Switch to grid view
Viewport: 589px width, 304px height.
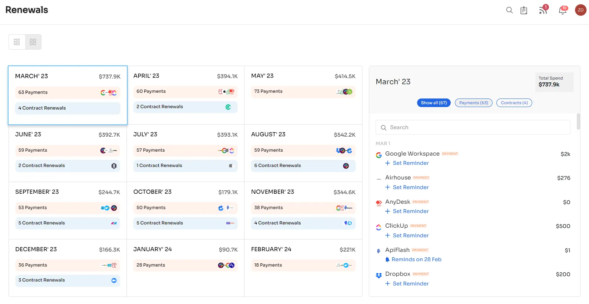click(x=33, y=42)
